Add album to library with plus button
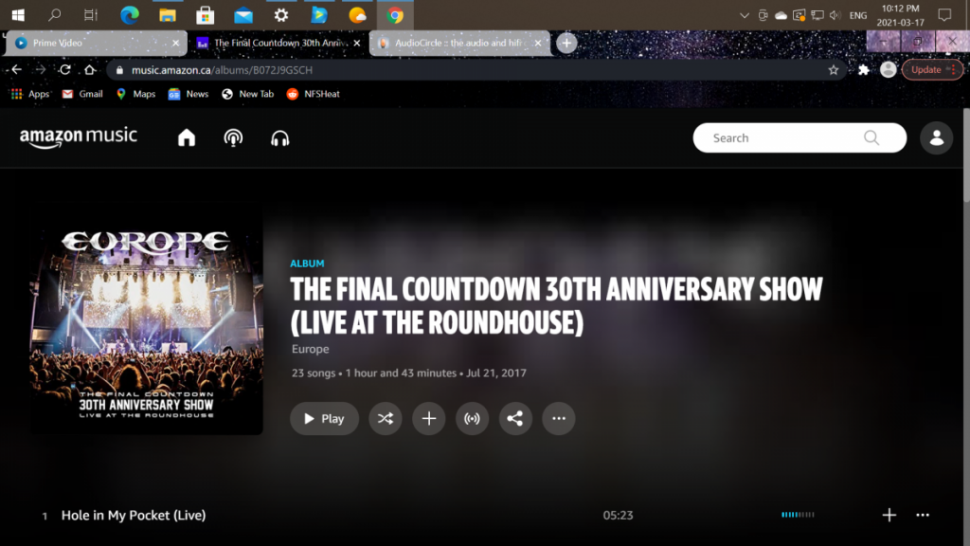This screenshot has width=970, height=546. point(429,418)
